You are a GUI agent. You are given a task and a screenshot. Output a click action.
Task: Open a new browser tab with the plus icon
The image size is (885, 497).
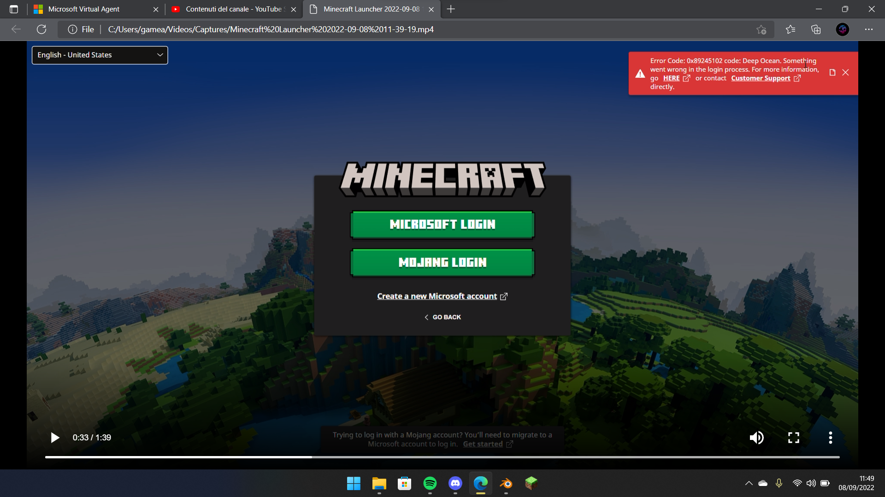click(x=451, y=9)
